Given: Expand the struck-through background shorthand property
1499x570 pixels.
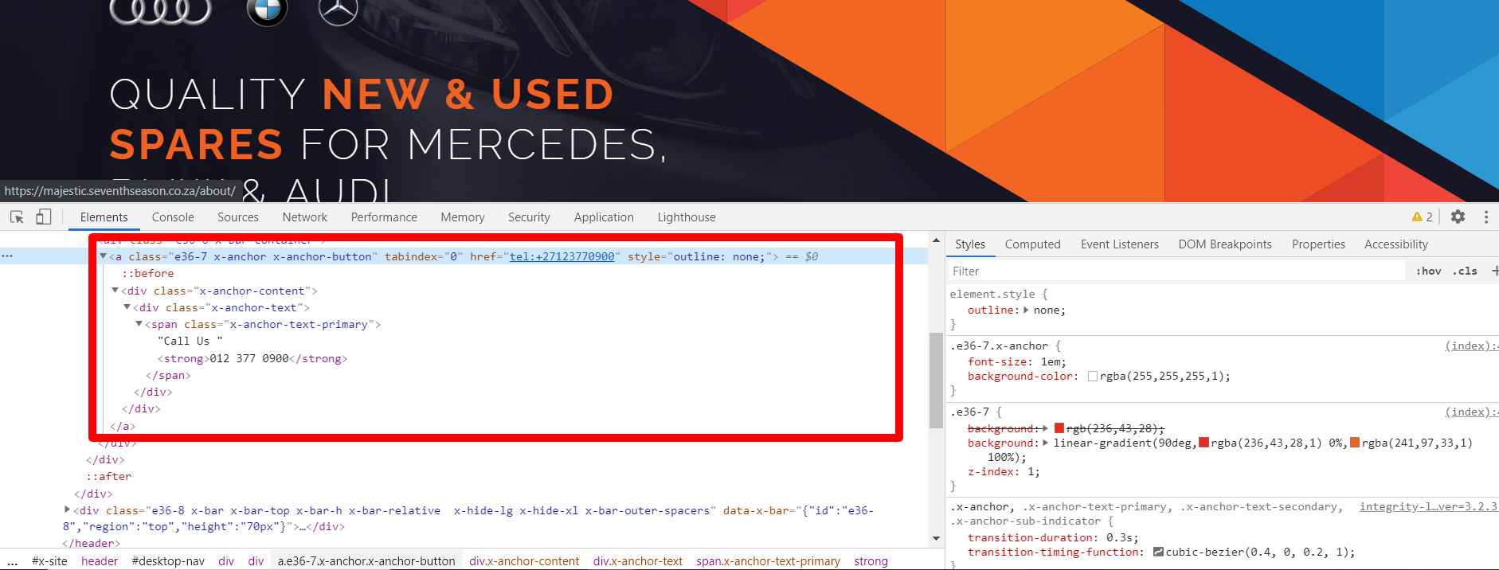Looking at the screenshot, I should point(1045,428).
